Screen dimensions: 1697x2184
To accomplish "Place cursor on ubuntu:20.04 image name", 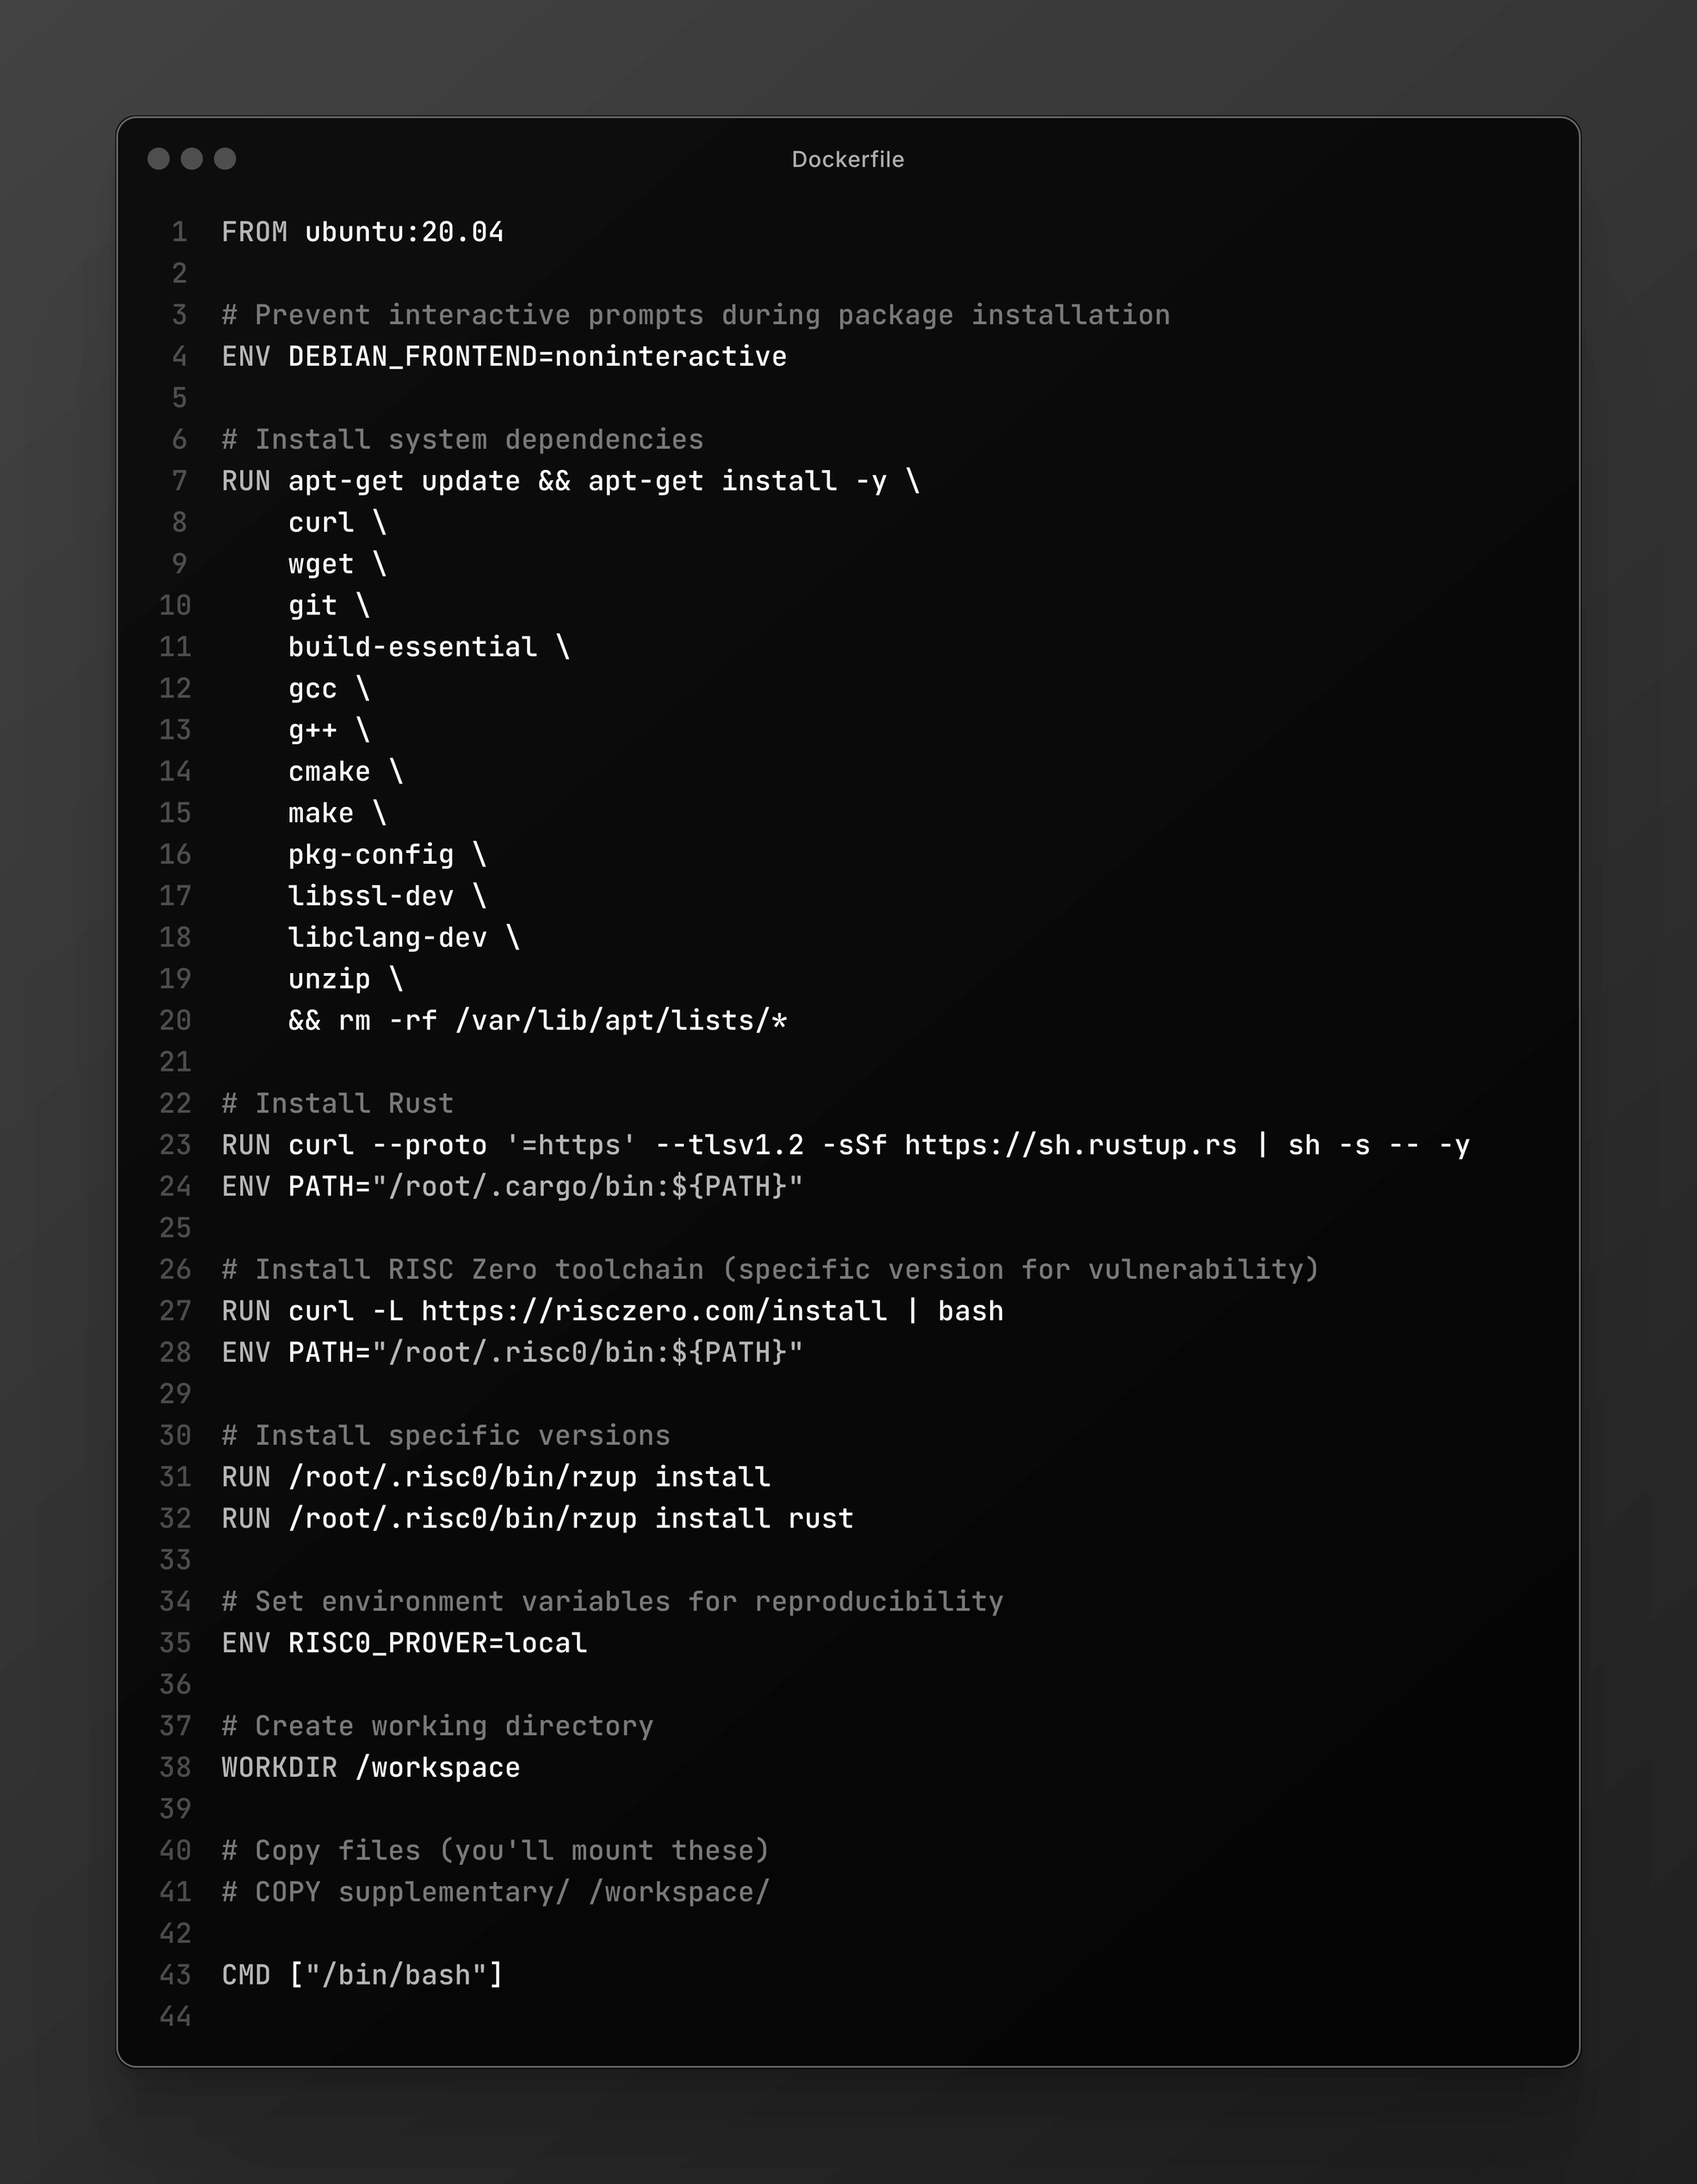I will pyautogui.click(x=404, y=232).
